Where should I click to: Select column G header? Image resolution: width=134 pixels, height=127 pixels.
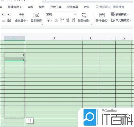click(x=124, y=38)
